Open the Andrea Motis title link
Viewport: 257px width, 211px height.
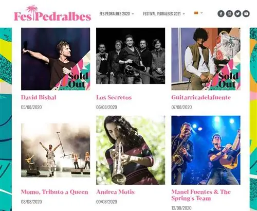coord(115,192)
